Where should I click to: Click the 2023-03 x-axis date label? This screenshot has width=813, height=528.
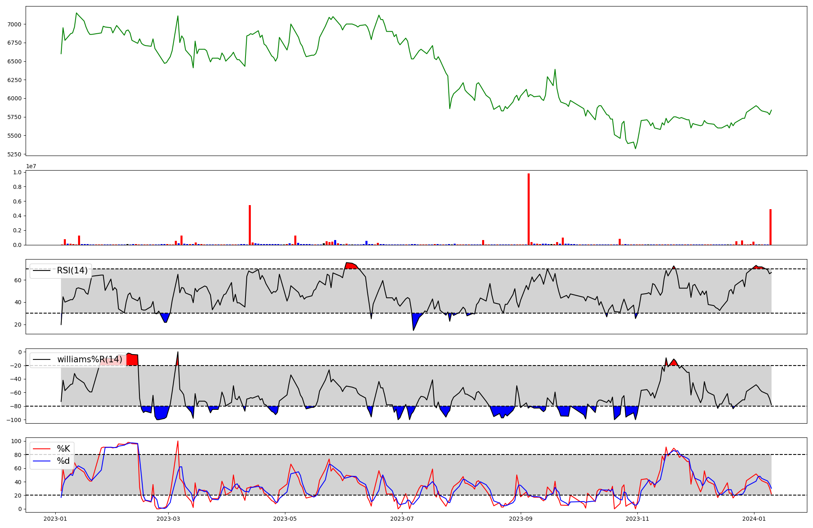168,519
